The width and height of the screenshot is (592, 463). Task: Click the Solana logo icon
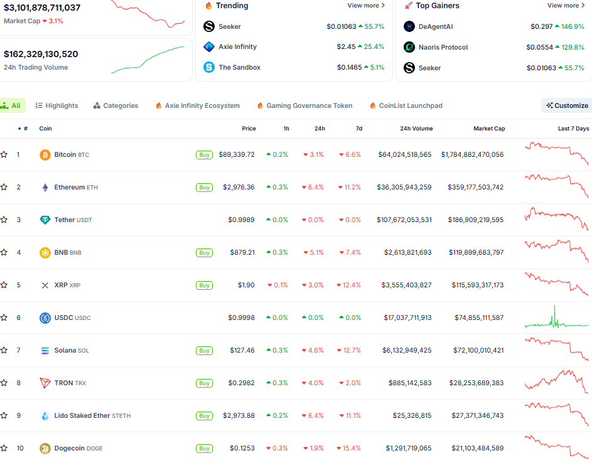(45, 350)
